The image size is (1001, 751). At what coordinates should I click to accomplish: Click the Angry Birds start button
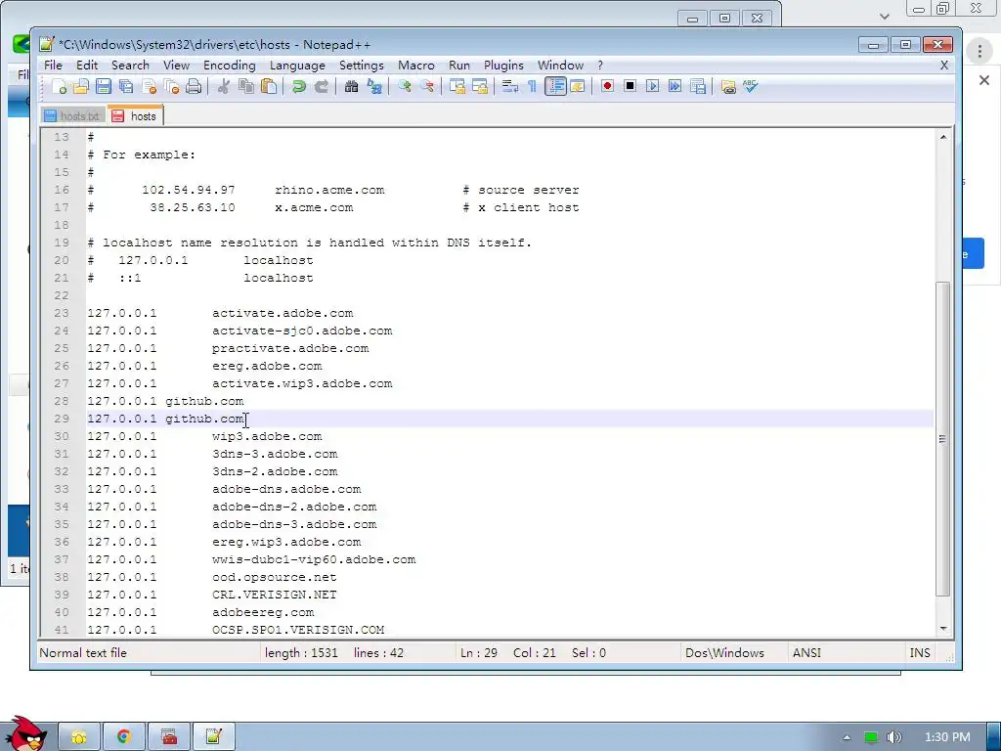click(25, 733)
